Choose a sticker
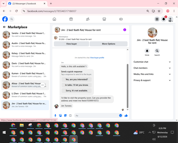The height and width of the screenshot is (143, 178). pos(66,115)
